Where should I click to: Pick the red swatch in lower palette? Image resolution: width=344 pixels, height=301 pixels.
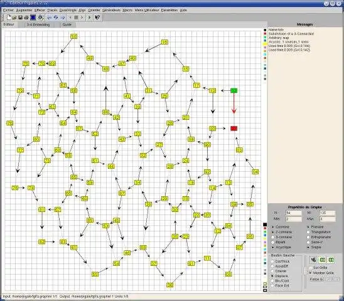[265, 228]
